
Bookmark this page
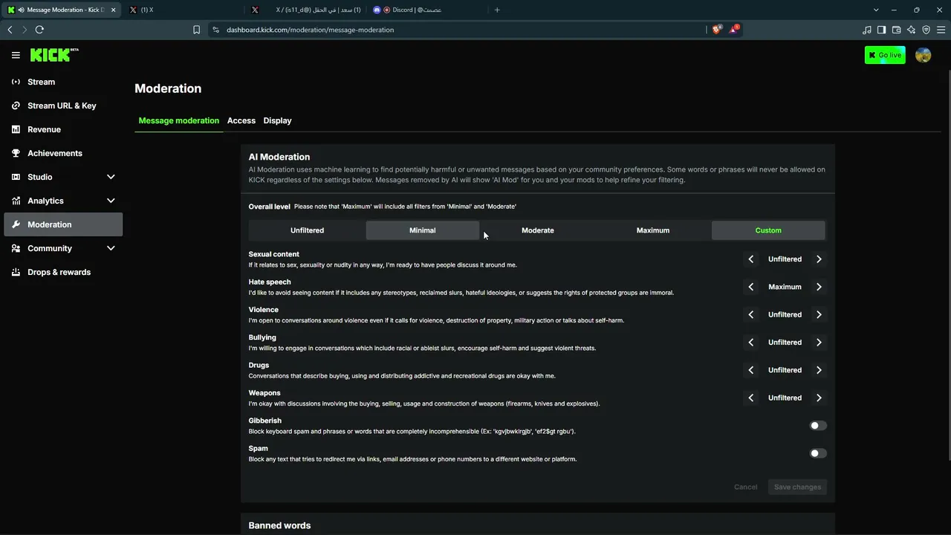click(x=196, y=30)
